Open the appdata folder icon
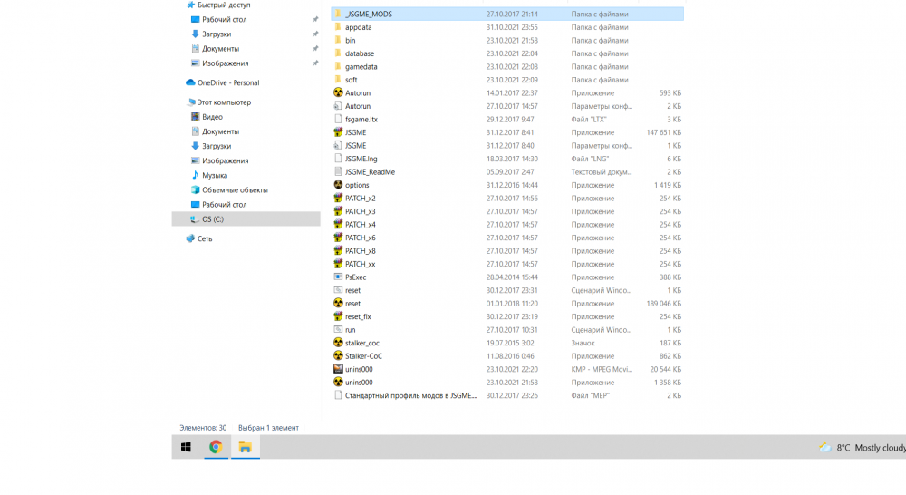The width and height of the screenshot is (906, 495). tap(338, 27)
